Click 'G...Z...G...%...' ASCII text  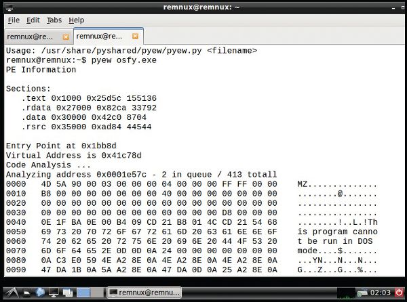pyautogui.click(x=337, y=270)
